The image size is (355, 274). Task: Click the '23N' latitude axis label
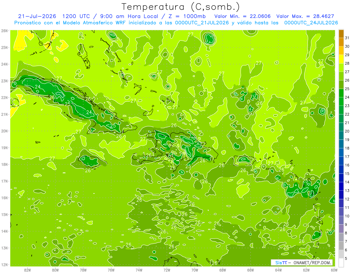(4, 81)
